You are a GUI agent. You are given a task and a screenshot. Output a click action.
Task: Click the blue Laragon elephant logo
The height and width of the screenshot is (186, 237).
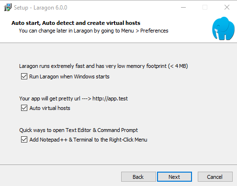[x=223, y=28]
